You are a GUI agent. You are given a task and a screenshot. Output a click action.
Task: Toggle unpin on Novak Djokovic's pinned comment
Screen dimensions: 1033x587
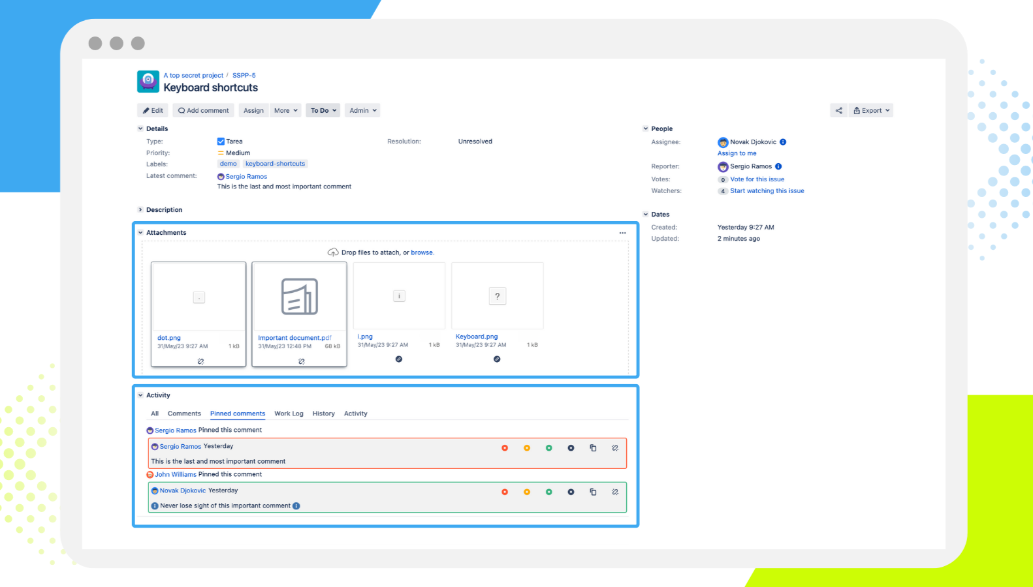614,492
